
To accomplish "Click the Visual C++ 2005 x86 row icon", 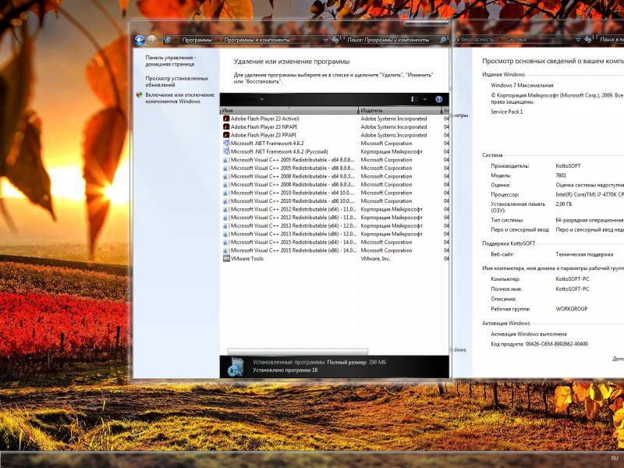I will pyautogui.click(x=226, y=168).
